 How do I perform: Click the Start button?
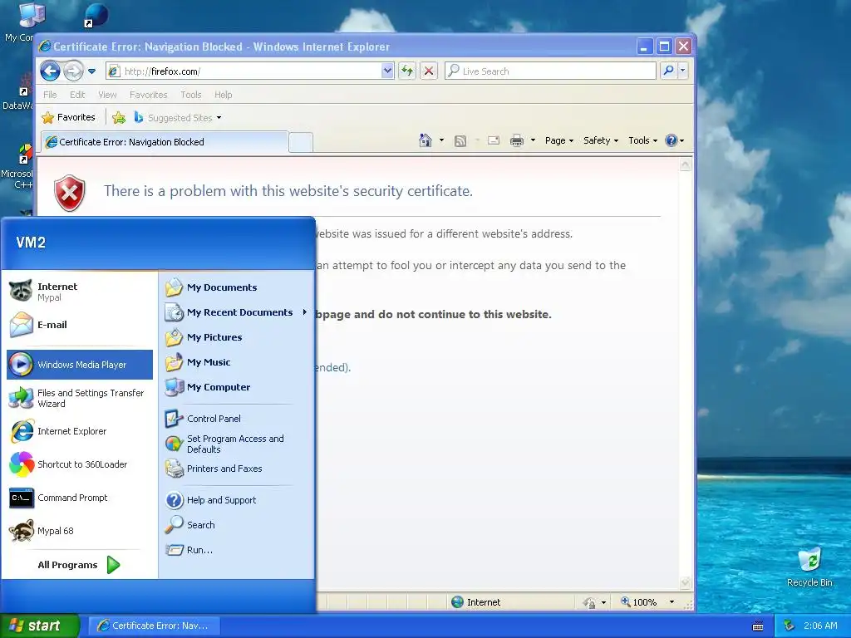39,626
